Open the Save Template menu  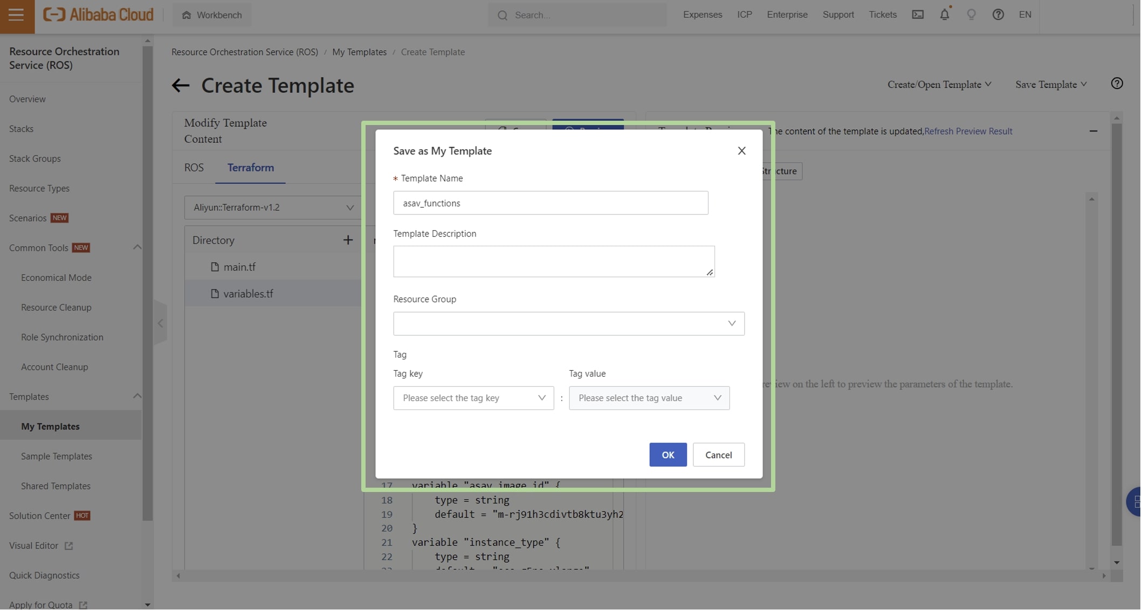tap(1049, 85)
